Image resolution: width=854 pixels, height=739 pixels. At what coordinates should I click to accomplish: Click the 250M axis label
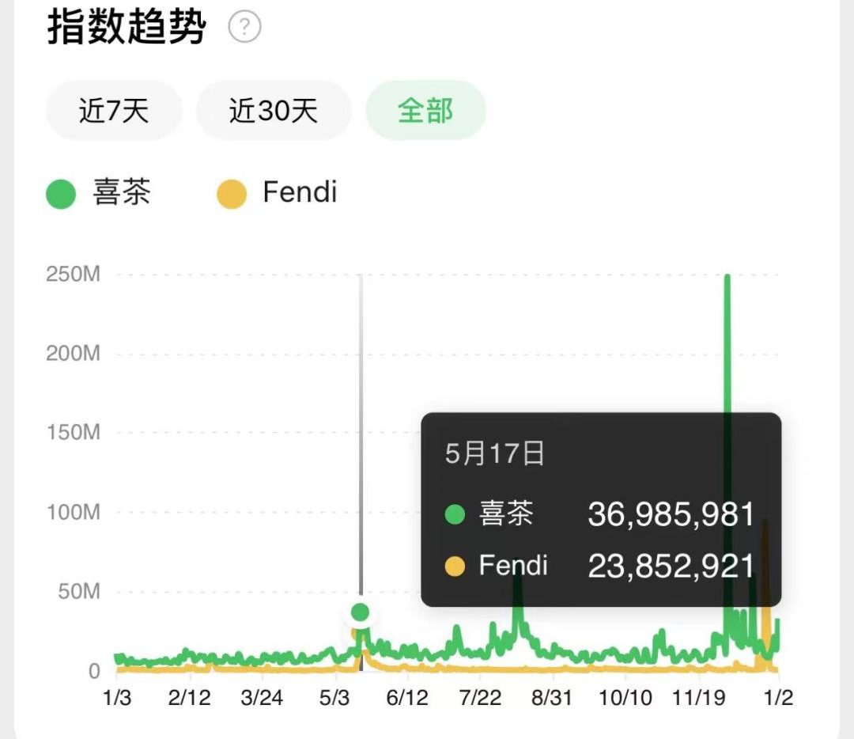tap(74, 274)
